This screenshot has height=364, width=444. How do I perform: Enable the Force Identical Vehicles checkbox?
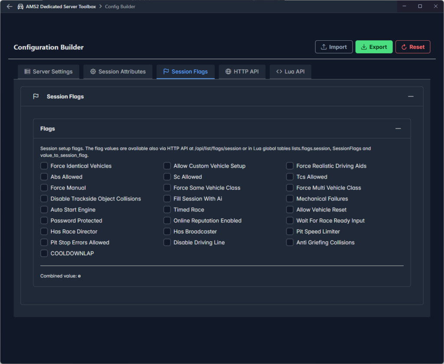pos(44,166)
